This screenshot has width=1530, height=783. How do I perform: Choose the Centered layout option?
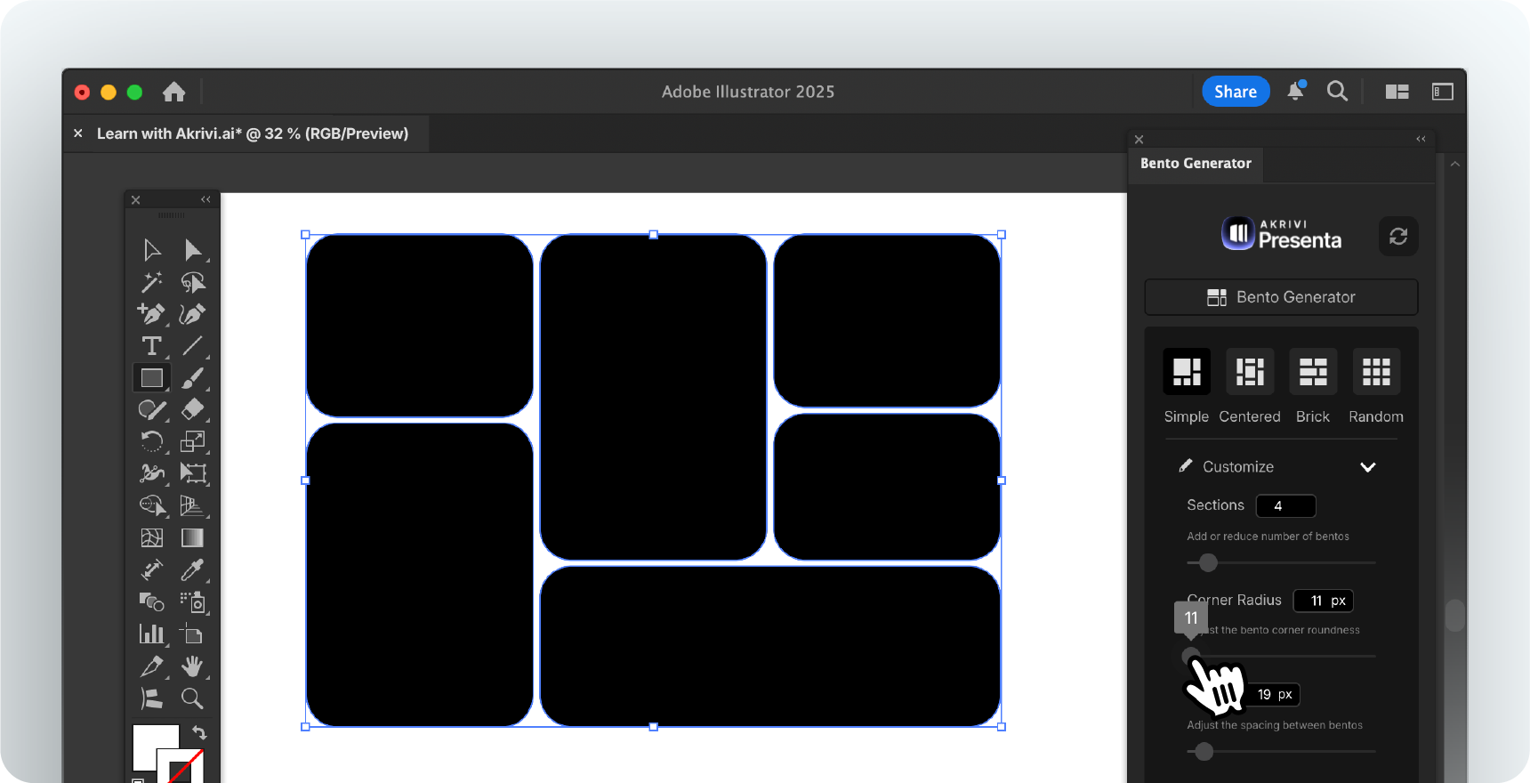click(1250, 371)
